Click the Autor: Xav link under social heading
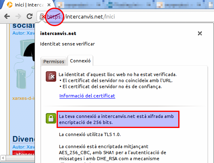 (23, 33)
